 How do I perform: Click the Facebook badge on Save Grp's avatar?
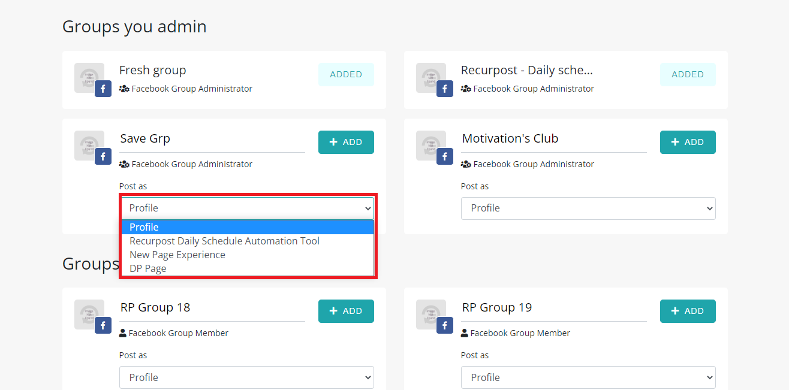click(x=103, y=156)
